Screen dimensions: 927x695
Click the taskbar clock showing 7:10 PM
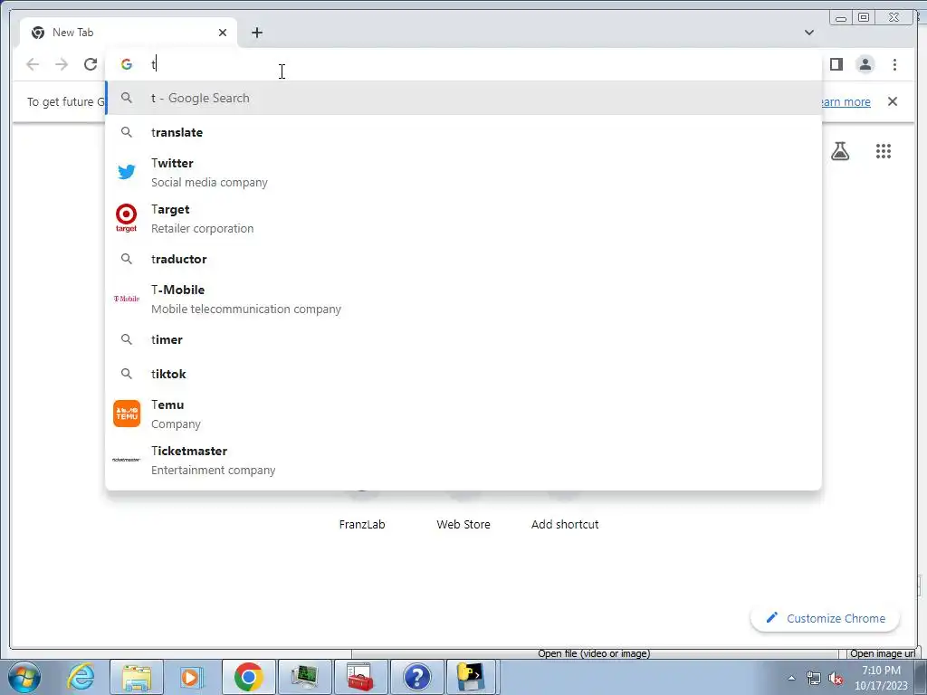tap(881, 678)
